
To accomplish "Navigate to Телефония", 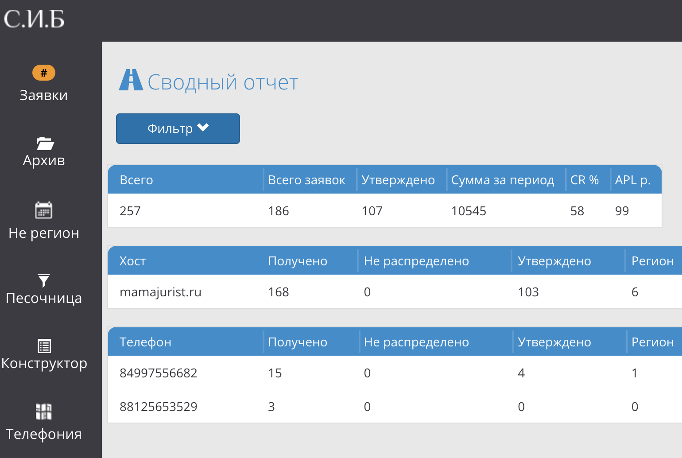I will (x=44, y=434).
